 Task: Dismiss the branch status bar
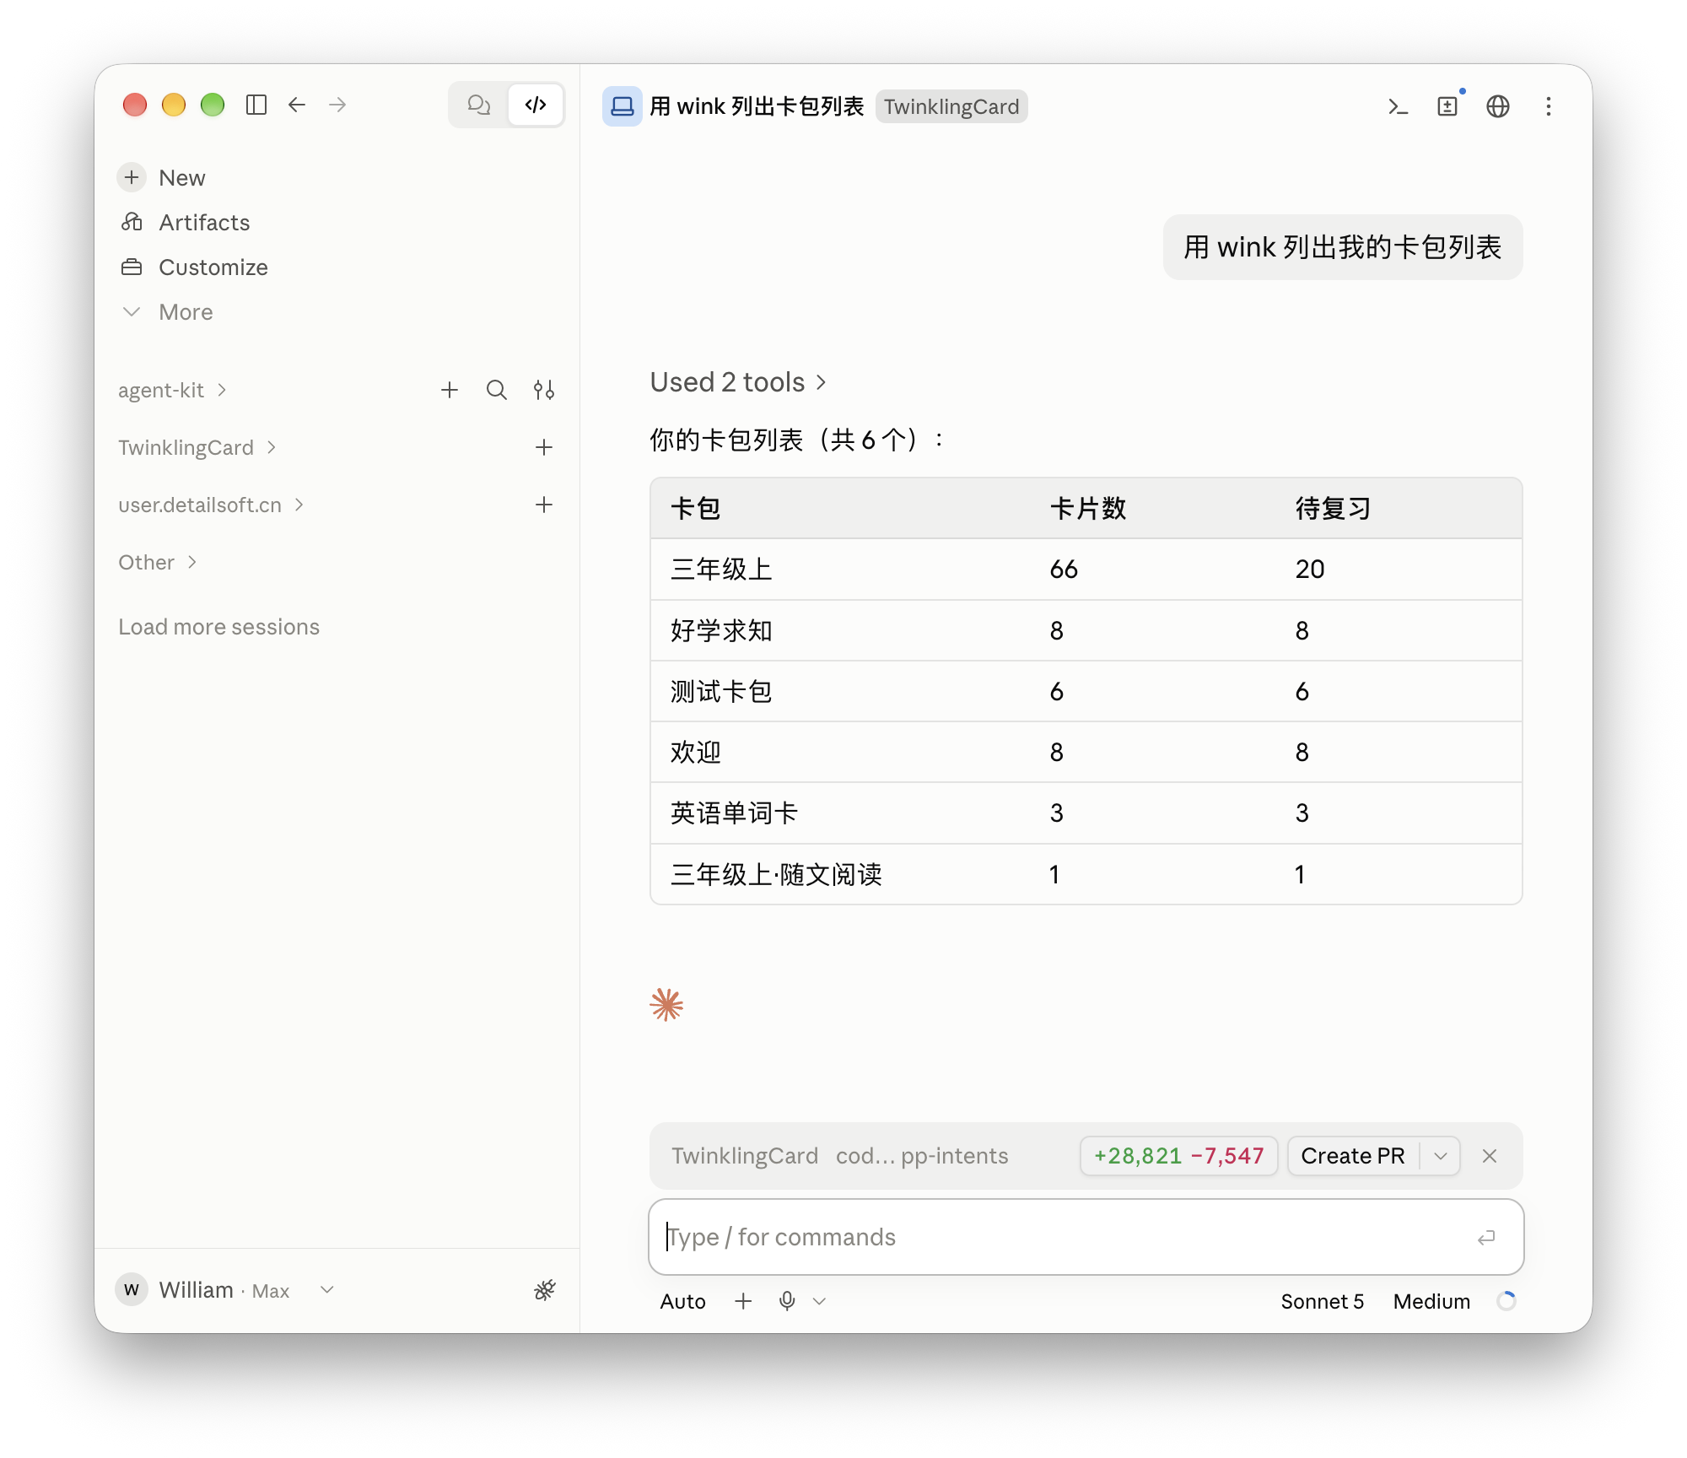[x=1490, y=1156]
